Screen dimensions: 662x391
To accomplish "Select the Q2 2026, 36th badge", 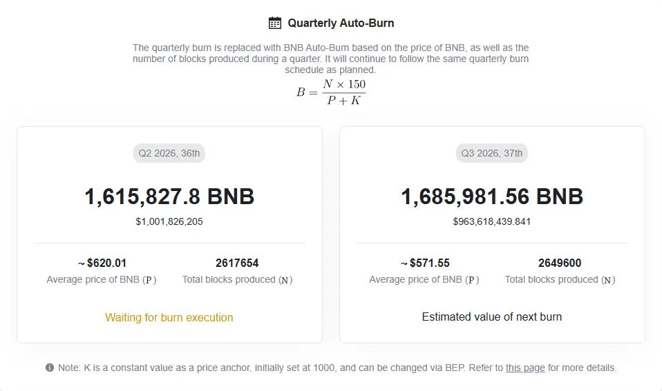I will point(169,153).
